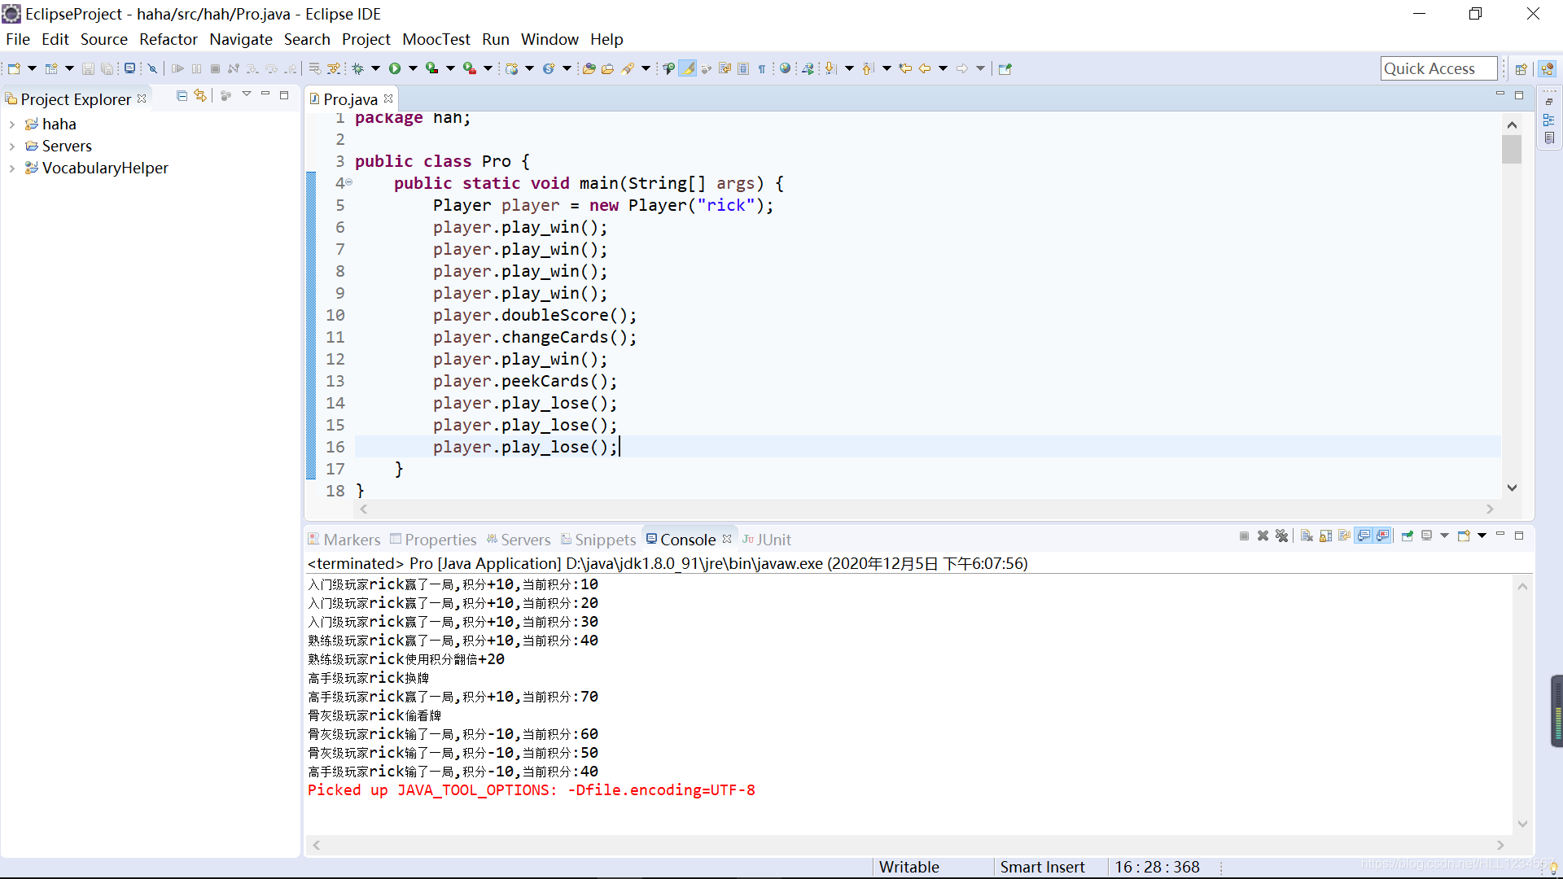The image size is (1563, 879).
Task: Click the Open Perspective icon
Action: (x=1520, y=69)
